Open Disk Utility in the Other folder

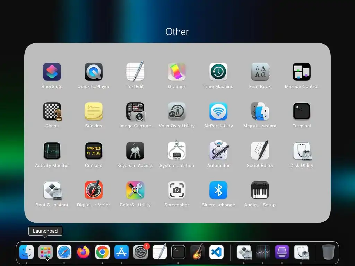[x=302, y=151]
